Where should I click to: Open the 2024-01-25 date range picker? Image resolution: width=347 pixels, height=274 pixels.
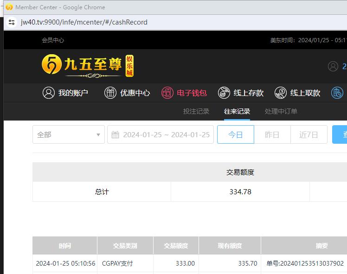(161, 134)
